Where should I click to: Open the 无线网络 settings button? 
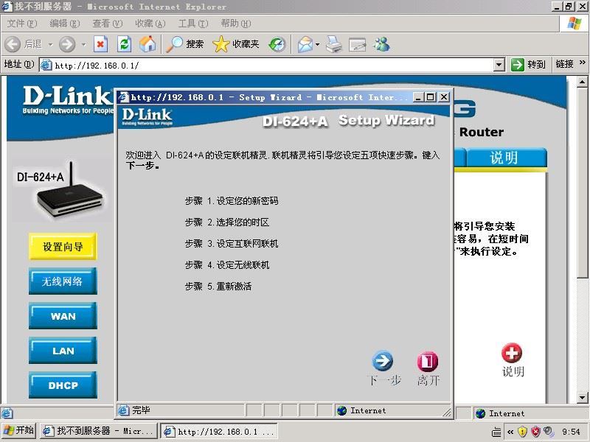coord(63,281)
